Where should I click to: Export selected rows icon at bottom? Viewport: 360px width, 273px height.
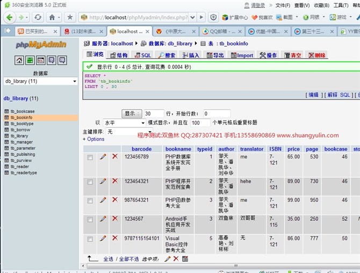tap(185, 259)
